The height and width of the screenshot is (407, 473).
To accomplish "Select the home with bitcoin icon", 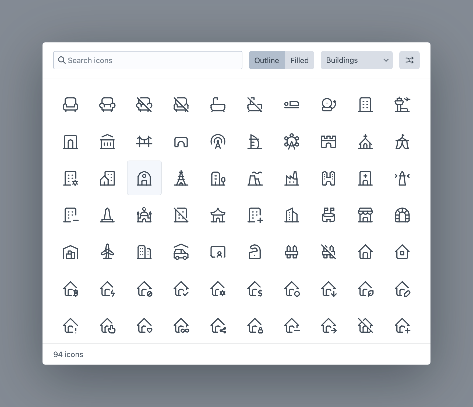I will click(x=70, y=289).
